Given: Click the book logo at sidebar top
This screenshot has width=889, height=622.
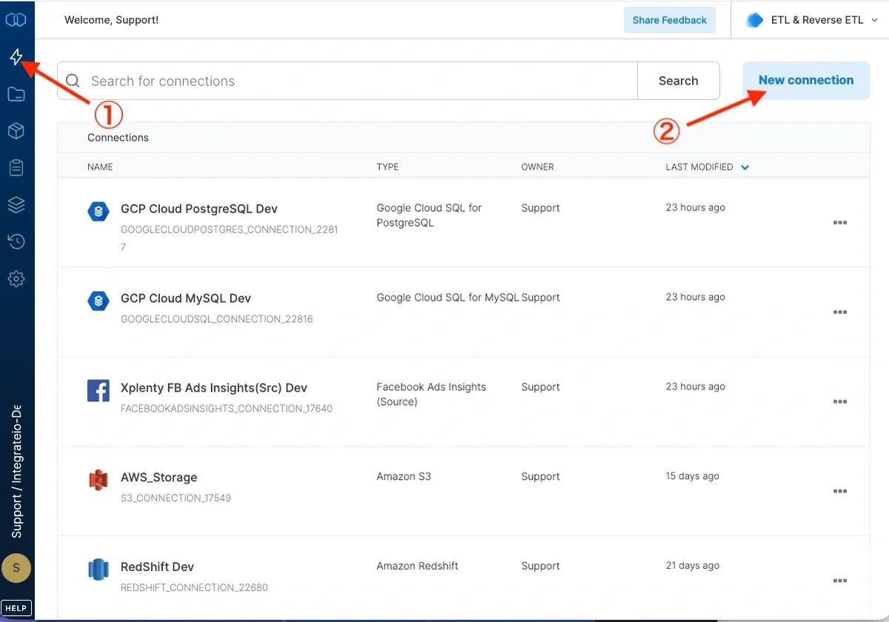Looking at the screenshot, I should pyautogui.click(x=16, y=19).
